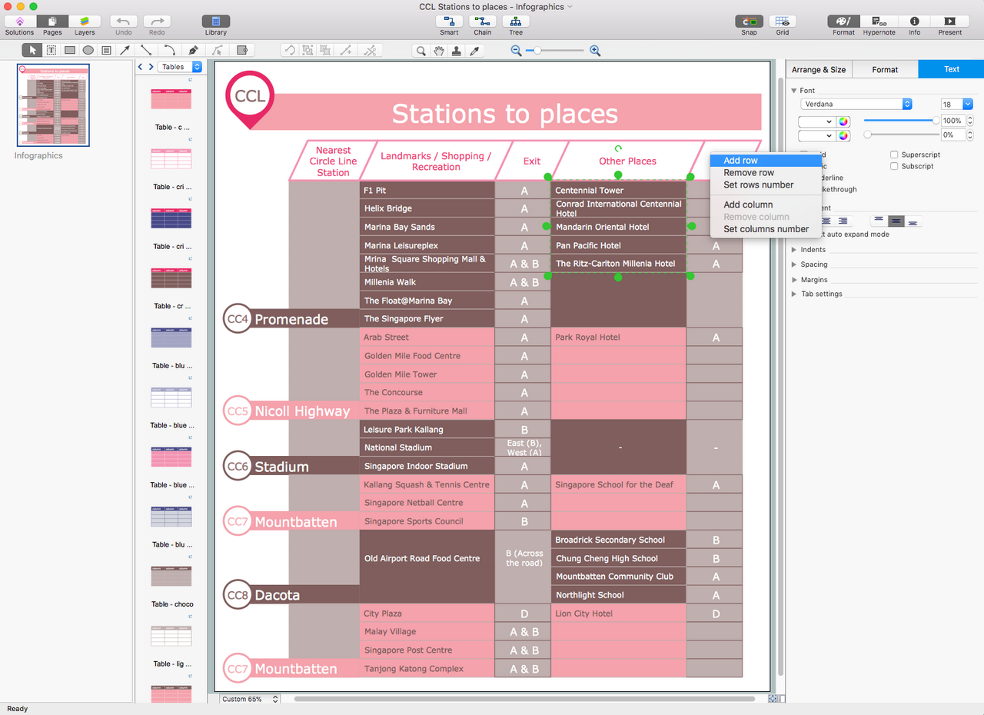Screen dimensions: 984x715
Task: Select the Marina Bay Sands table cell
Action: click(427, 227)
